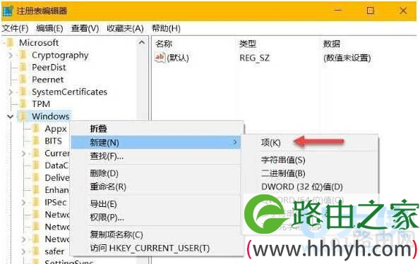Expand the SystemCertificates node
Viewport: 420px width, 264px height.
[10, 92]
